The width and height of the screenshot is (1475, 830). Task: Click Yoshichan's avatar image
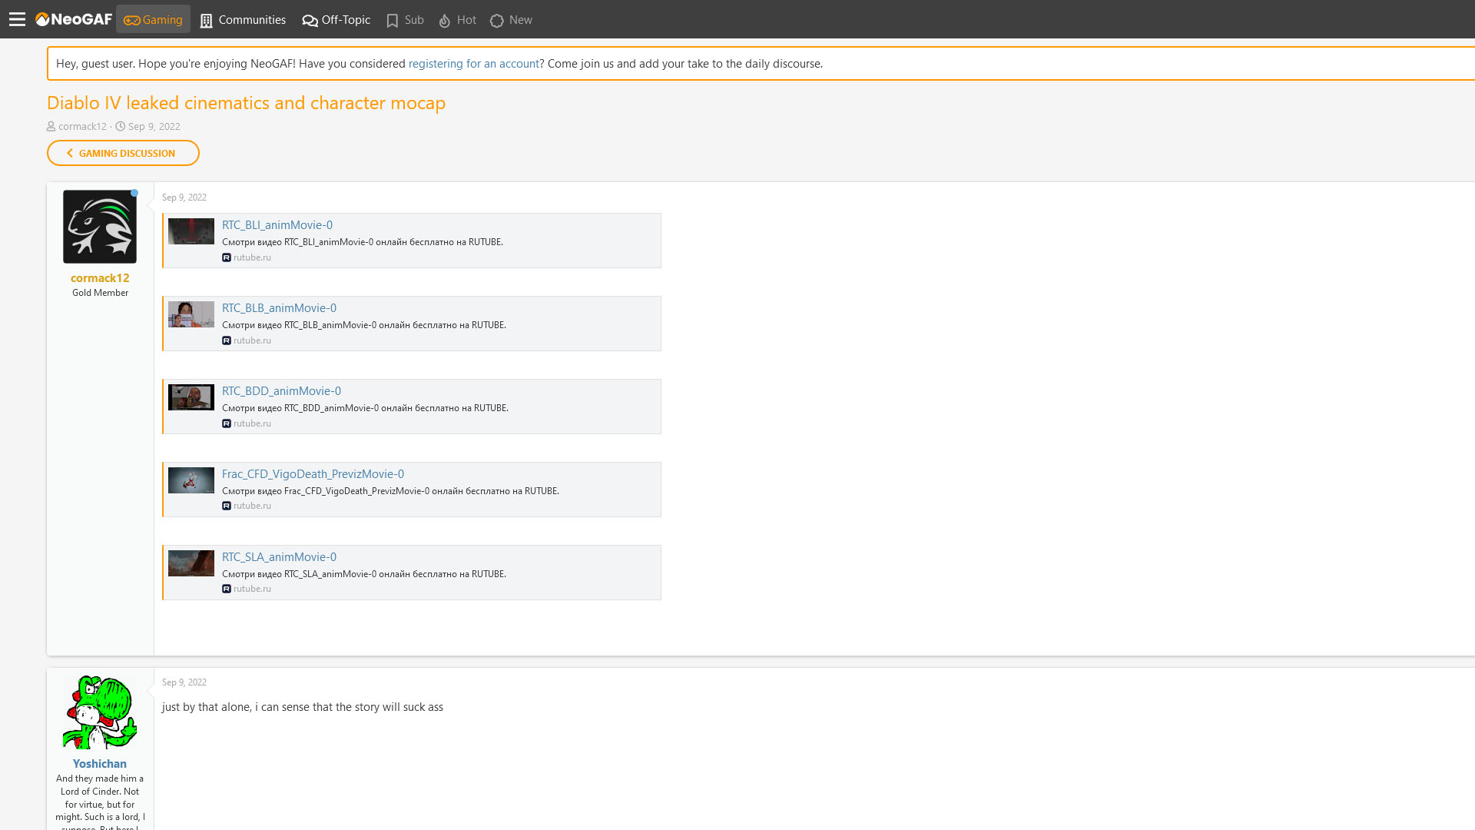coord(100,712)
